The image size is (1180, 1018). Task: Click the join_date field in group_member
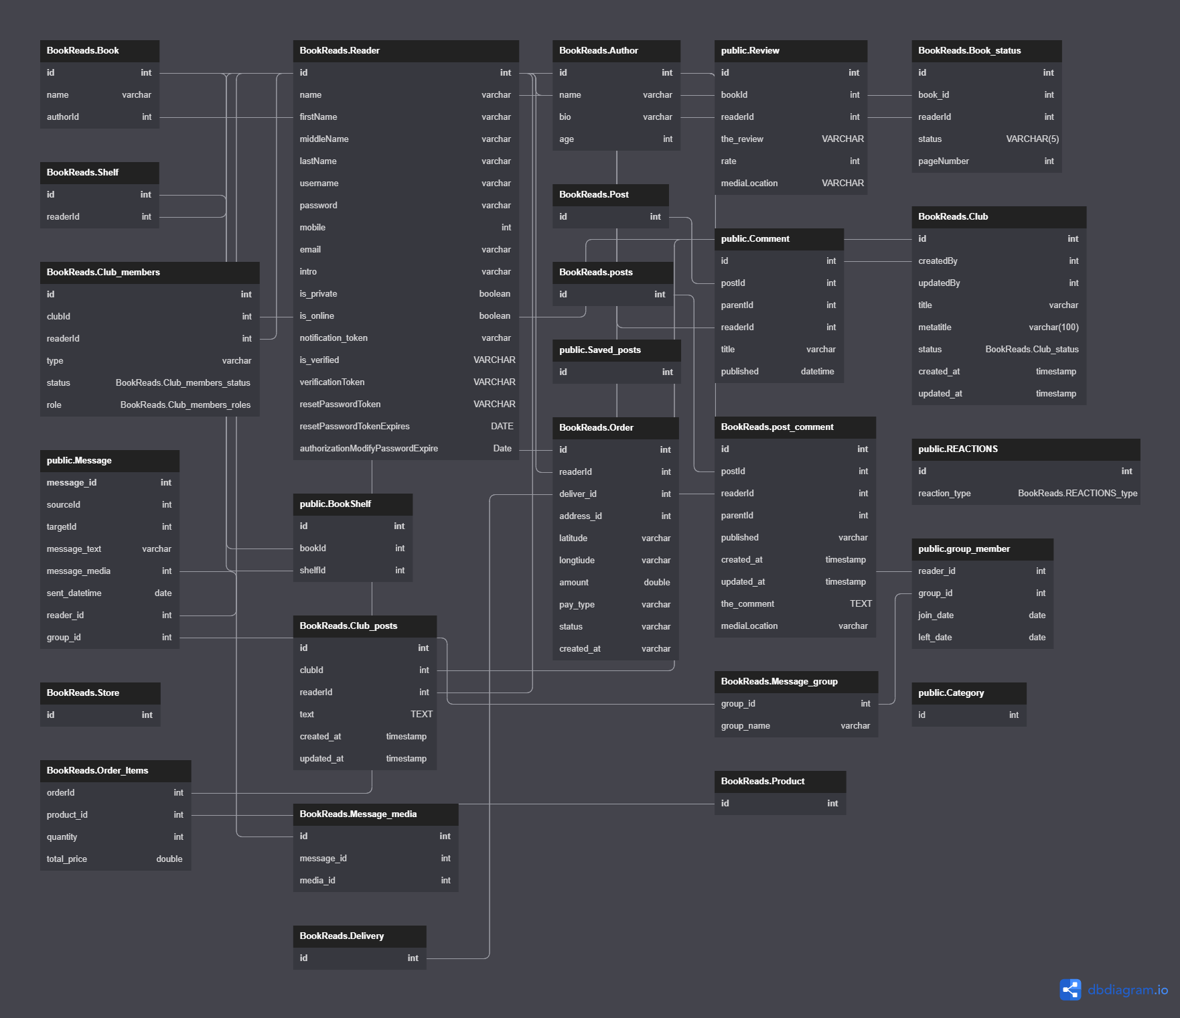(x=982, y=615)
